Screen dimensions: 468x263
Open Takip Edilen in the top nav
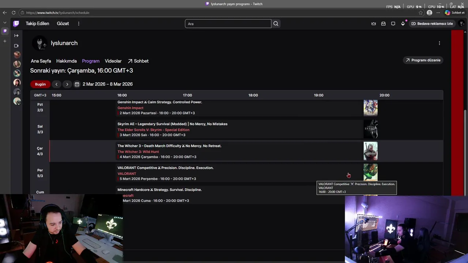pyautogui.click(x=37, y=24)
